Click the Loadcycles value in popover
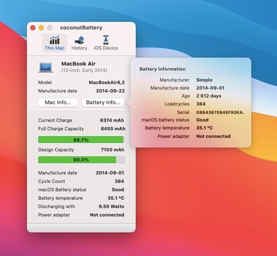The height and width of the screenshot is (256, 277). [201, 104]
